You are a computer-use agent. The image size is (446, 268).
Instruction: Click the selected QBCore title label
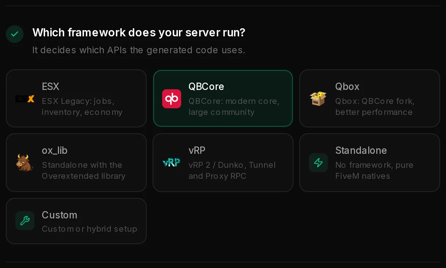point(206,87)
